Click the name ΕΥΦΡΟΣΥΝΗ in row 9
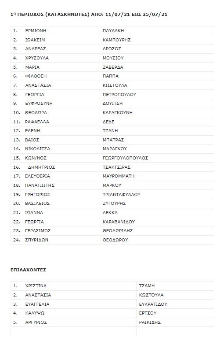Viewport: 220px width, 341px height. coord(39,103)
